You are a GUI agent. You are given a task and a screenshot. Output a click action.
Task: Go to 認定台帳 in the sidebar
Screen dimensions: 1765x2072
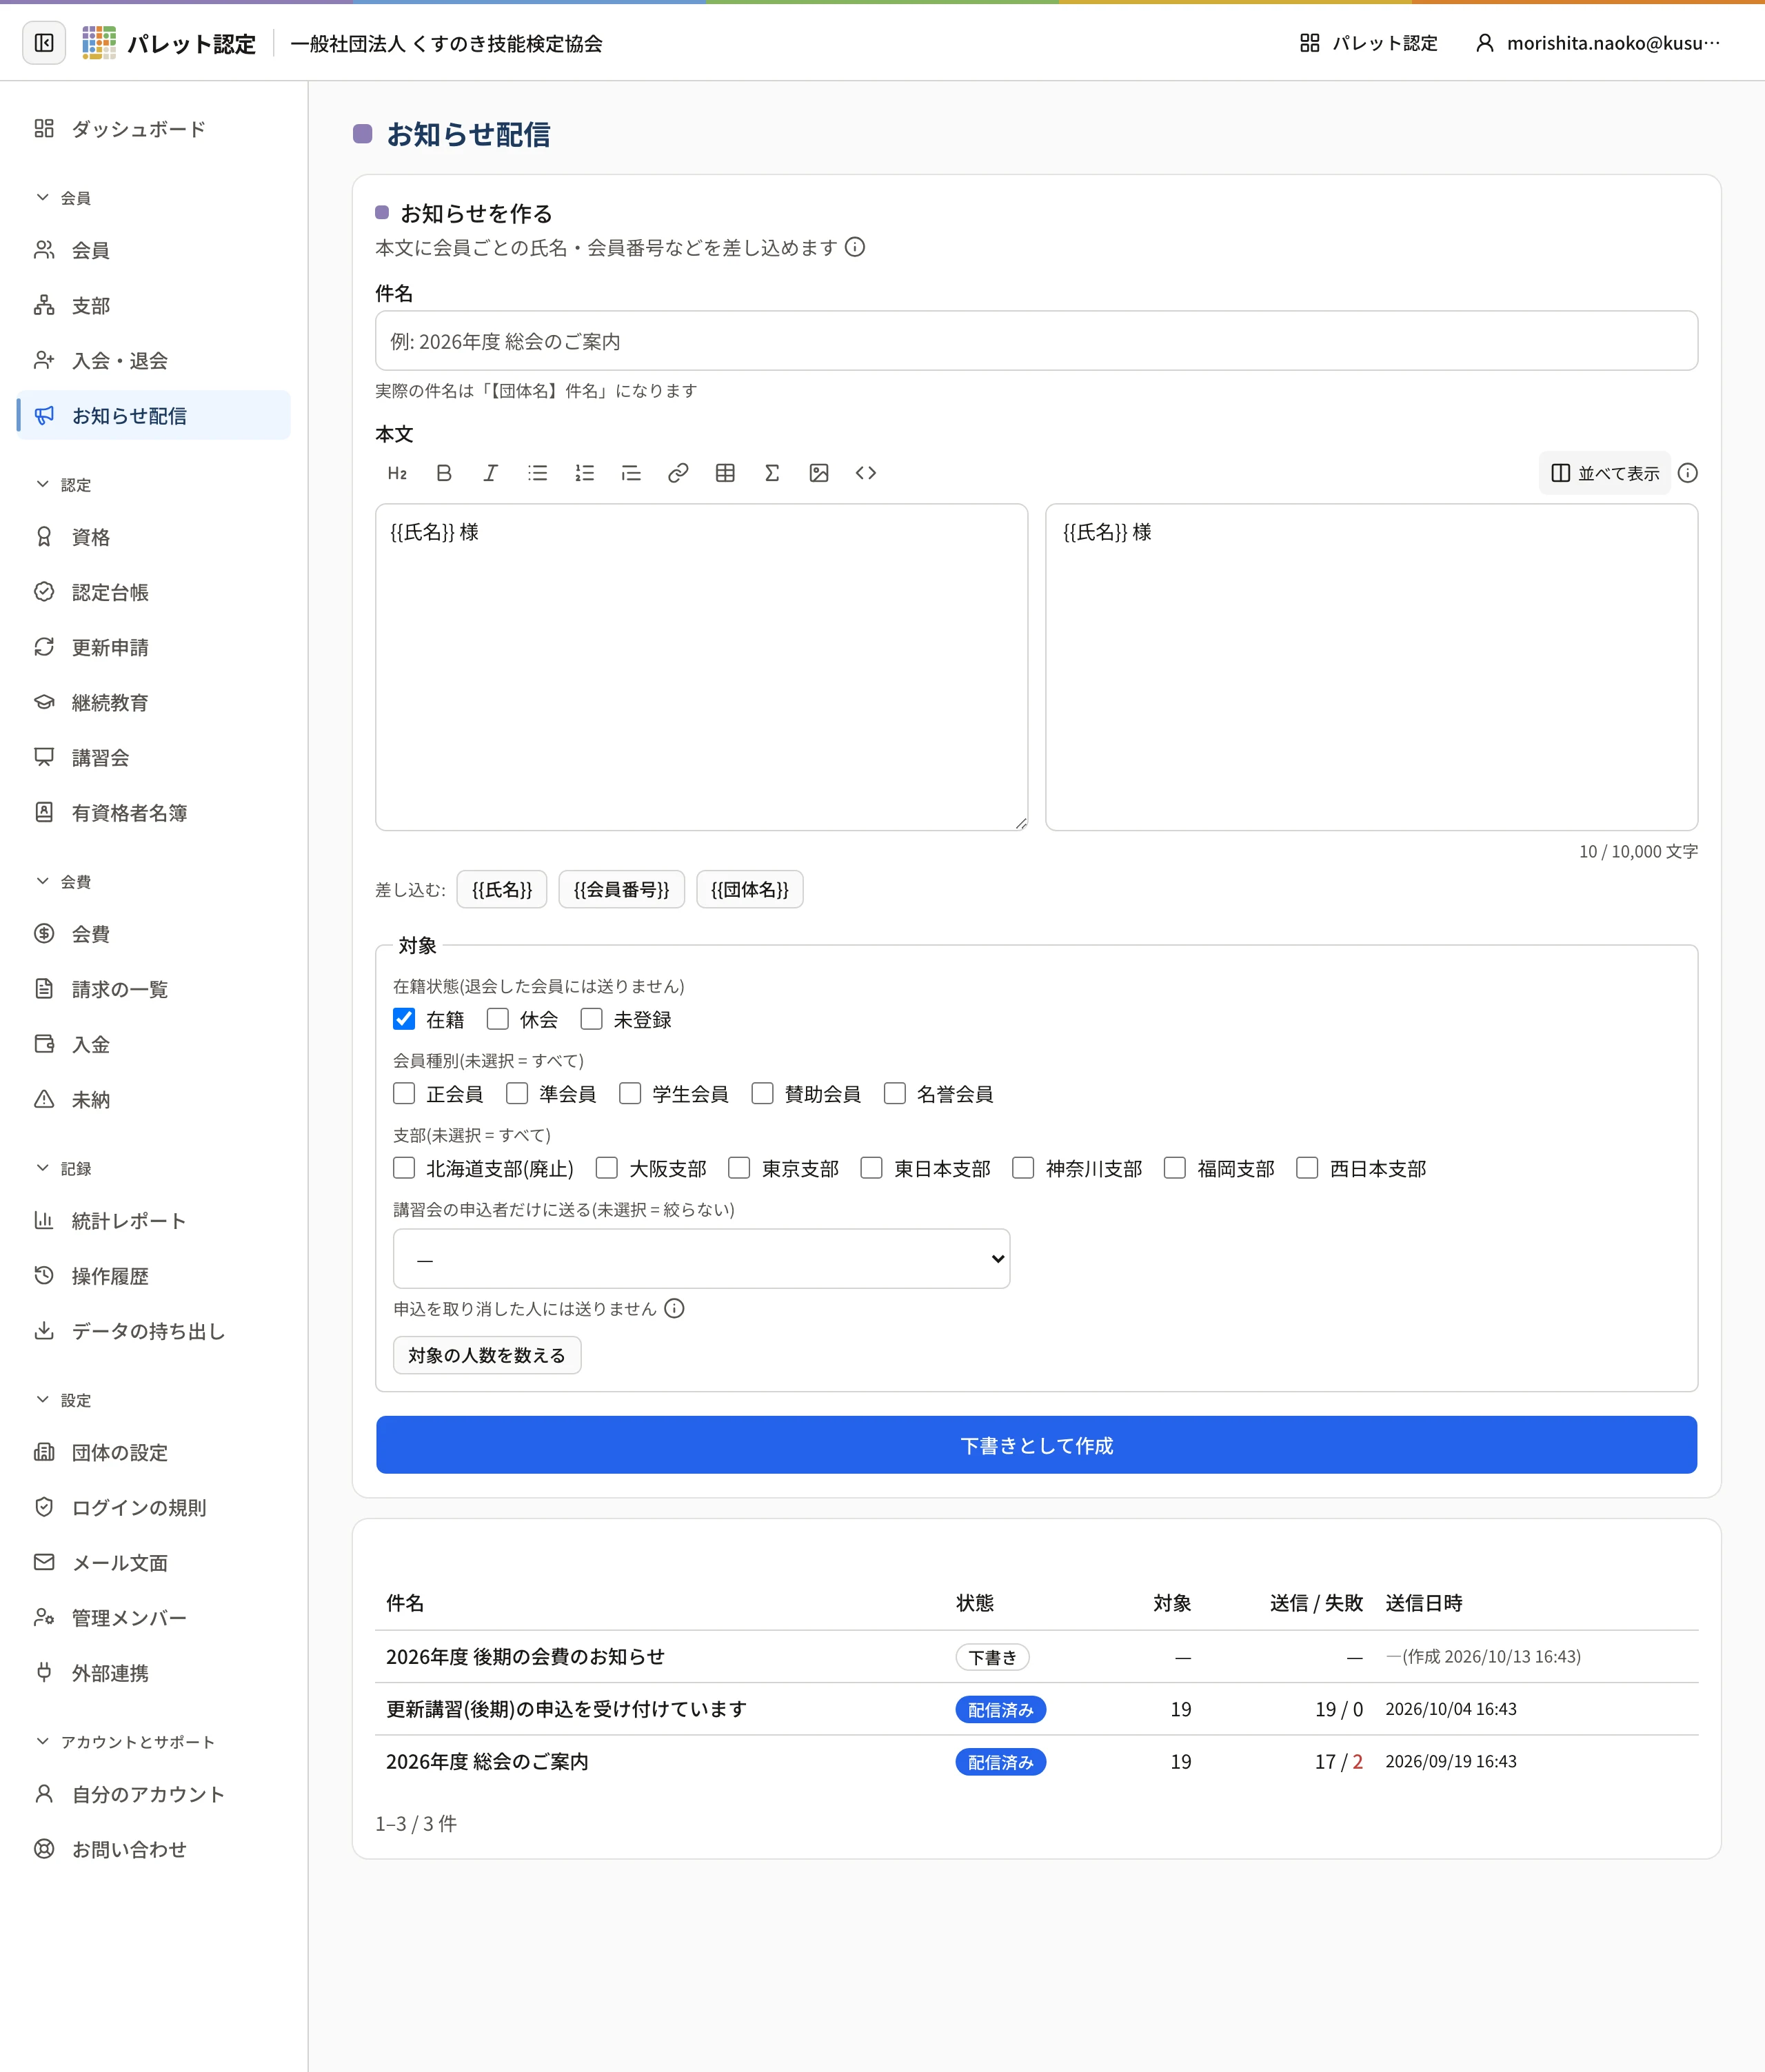154,592
